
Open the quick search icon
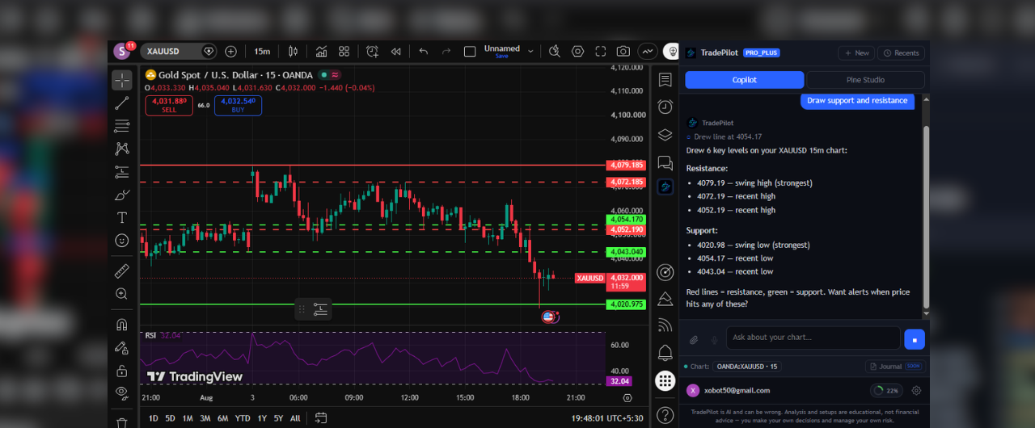[x=555, y=51]
